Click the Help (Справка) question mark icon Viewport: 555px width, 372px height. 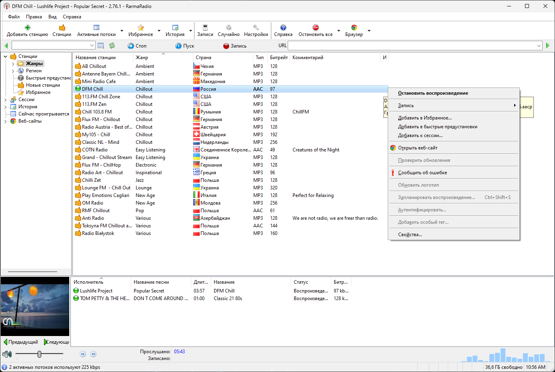click(283, 28)
